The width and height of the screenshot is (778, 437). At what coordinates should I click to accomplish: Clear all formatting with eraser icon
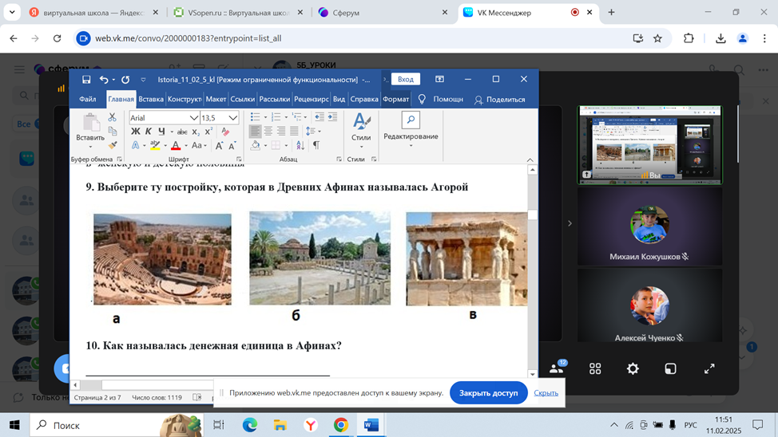(x=225, y=132)
